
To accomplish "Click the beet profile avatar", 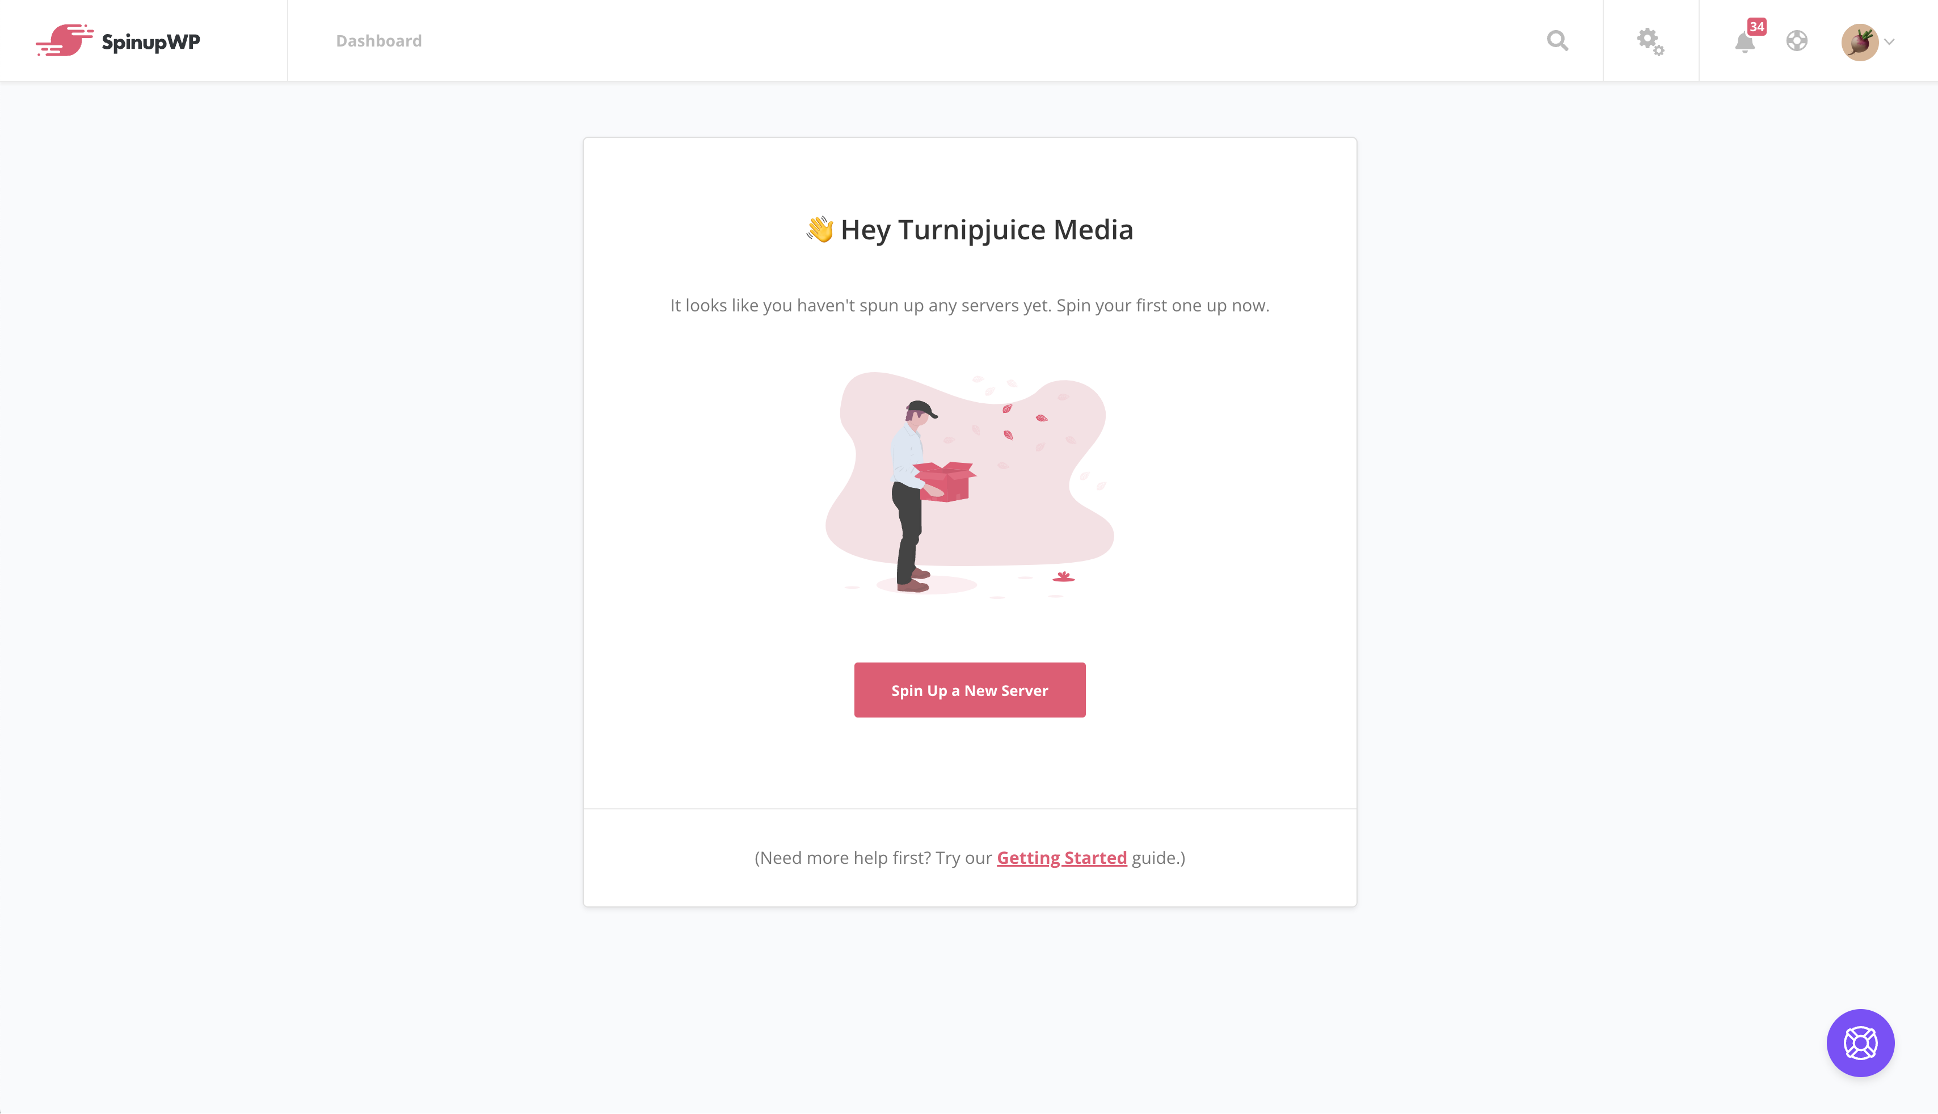I will pos(1860,42).
